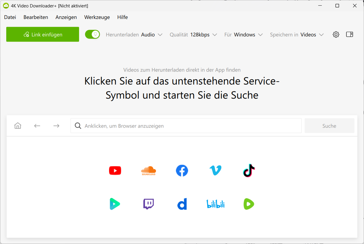Select the Vimeo service icon
This screenshot has width=364, height=244.
[x=215, y=171]
